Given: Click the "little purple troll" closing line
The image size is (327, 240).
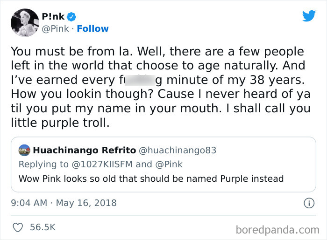Looking at the screenshot, I should [60, 123].
